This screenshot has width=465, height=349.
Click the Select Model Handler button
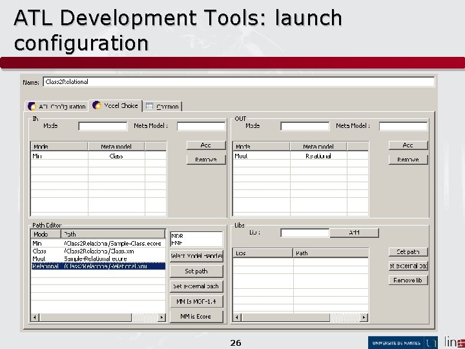click(196, 256)
